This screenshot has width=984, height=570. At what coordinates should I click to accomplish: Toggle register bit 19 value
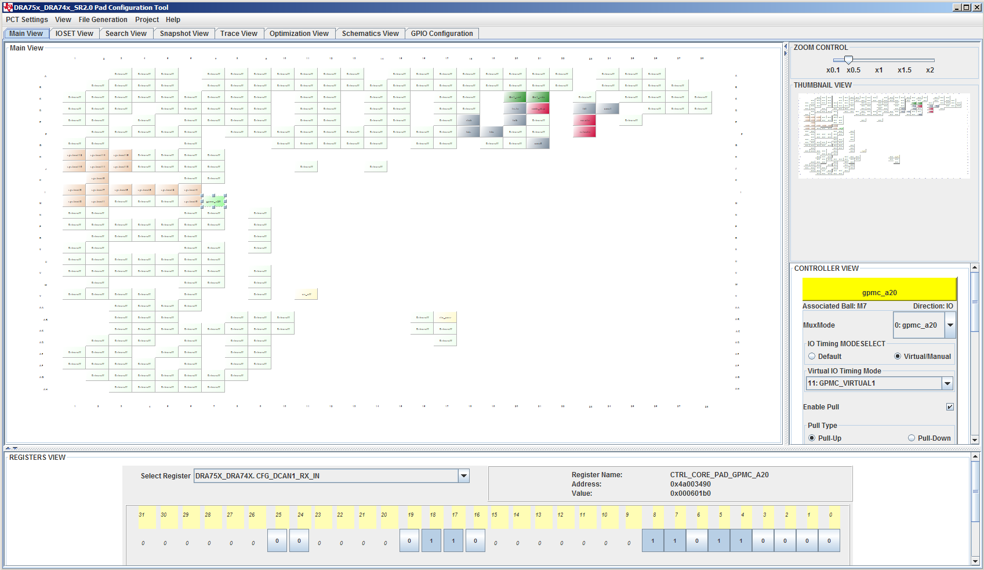[x=409, y=540]
